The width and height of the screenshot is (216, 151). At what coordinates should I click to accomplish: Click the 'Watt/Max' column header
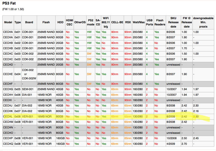[x=139, y=22]
